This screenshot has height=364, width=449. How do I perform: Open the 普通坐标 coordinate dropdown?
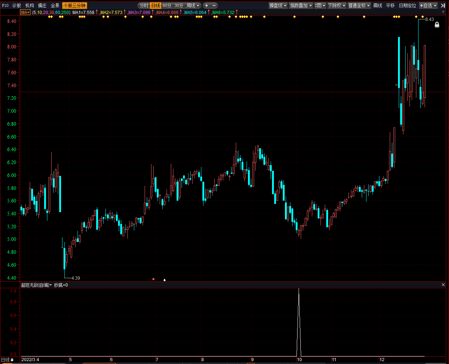click(359, 6)
